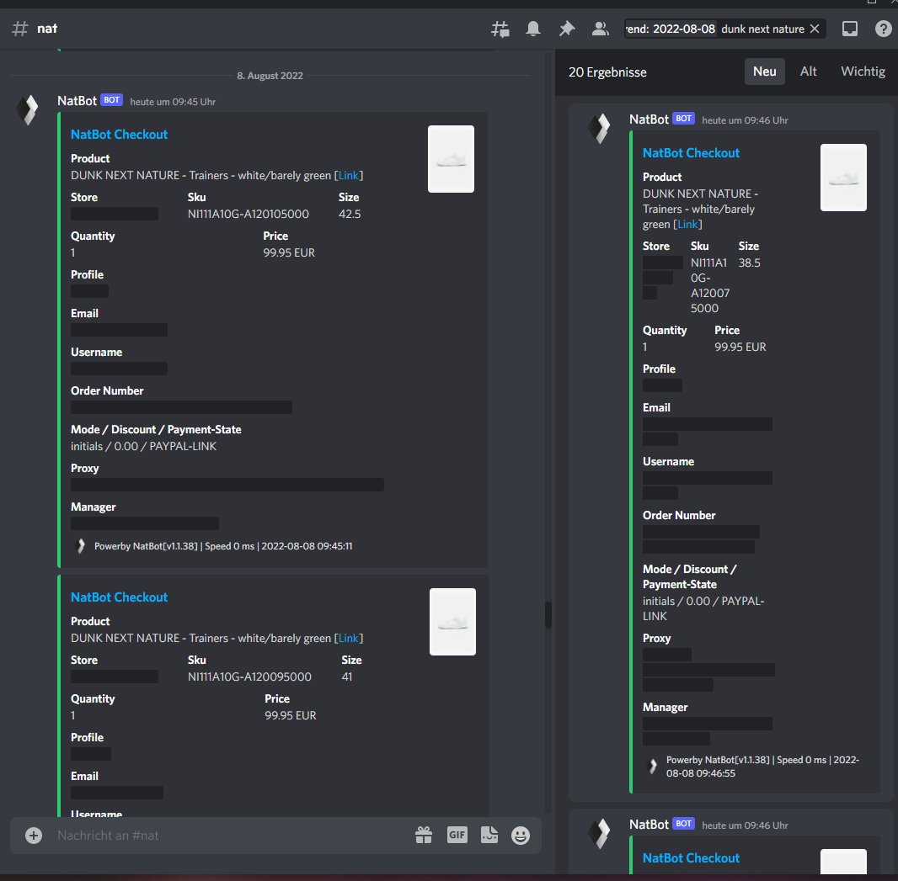Open the GIF picker
The width and height of the screenshot is (898, 881).
457,835
